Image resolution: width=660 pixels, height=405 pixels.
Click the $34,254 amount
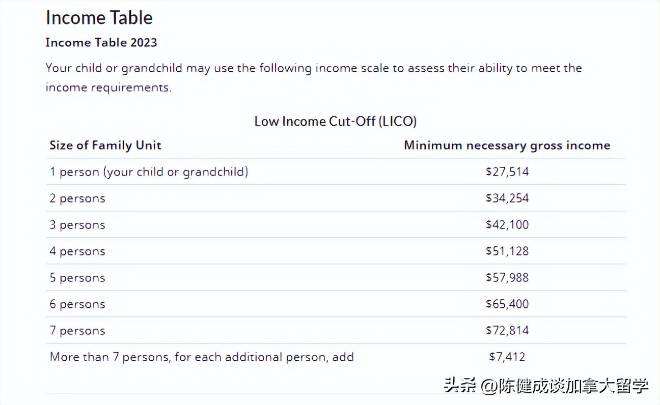pos(507,198)
